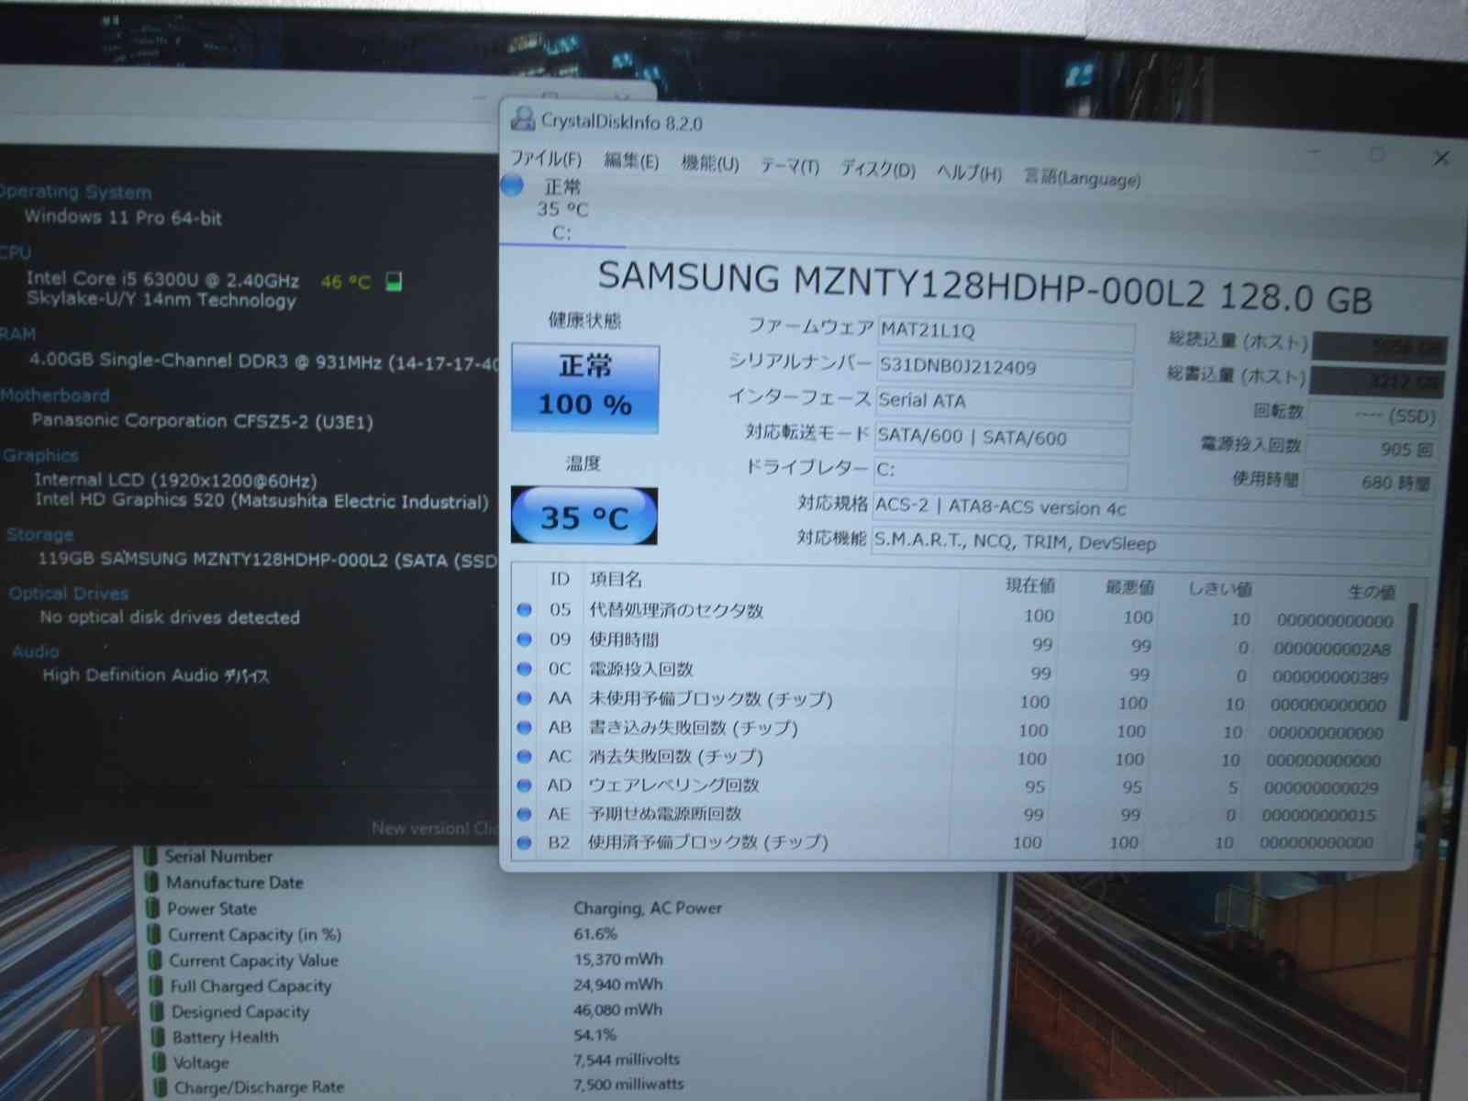This screenshot has width=1468, height=1101.
Task: Select the row 書き込み失敗回数 (チップ)
Action: tap(951, 730)
